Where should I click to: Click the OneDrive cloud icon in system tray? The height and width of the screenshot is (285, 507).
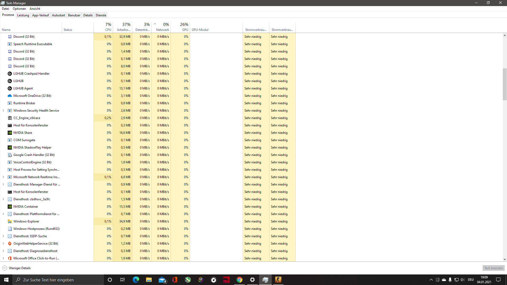[x=444, y=280]
